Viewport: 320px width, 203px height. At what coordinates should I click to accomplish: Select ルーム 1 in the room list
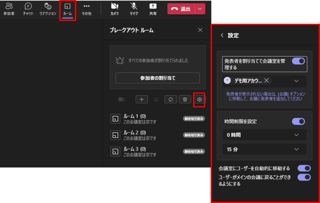pos(134,118)
